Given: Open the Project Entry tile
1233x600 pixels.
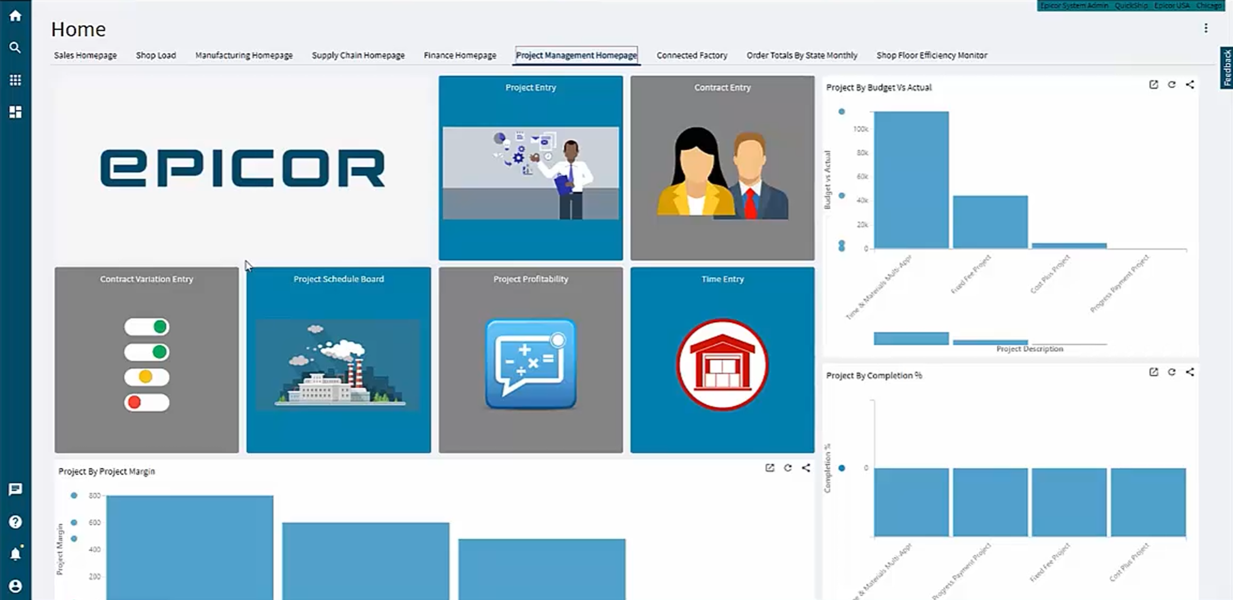Looking at the screenshot, I should pos(530,168).
